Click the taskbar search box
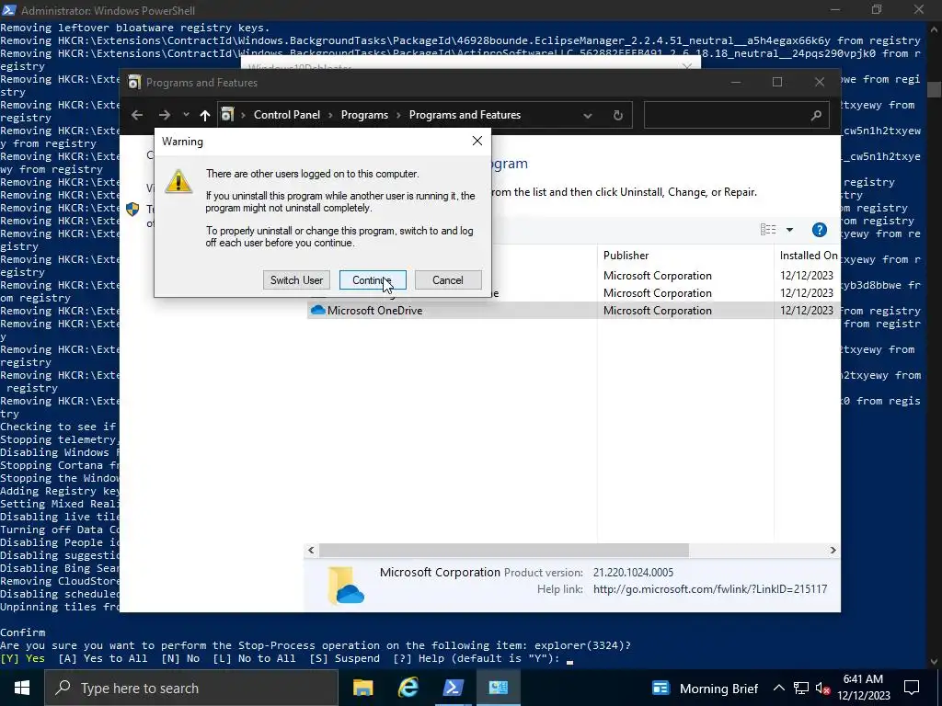This screenshot has height=706, width=942. [x=191, y=688]
